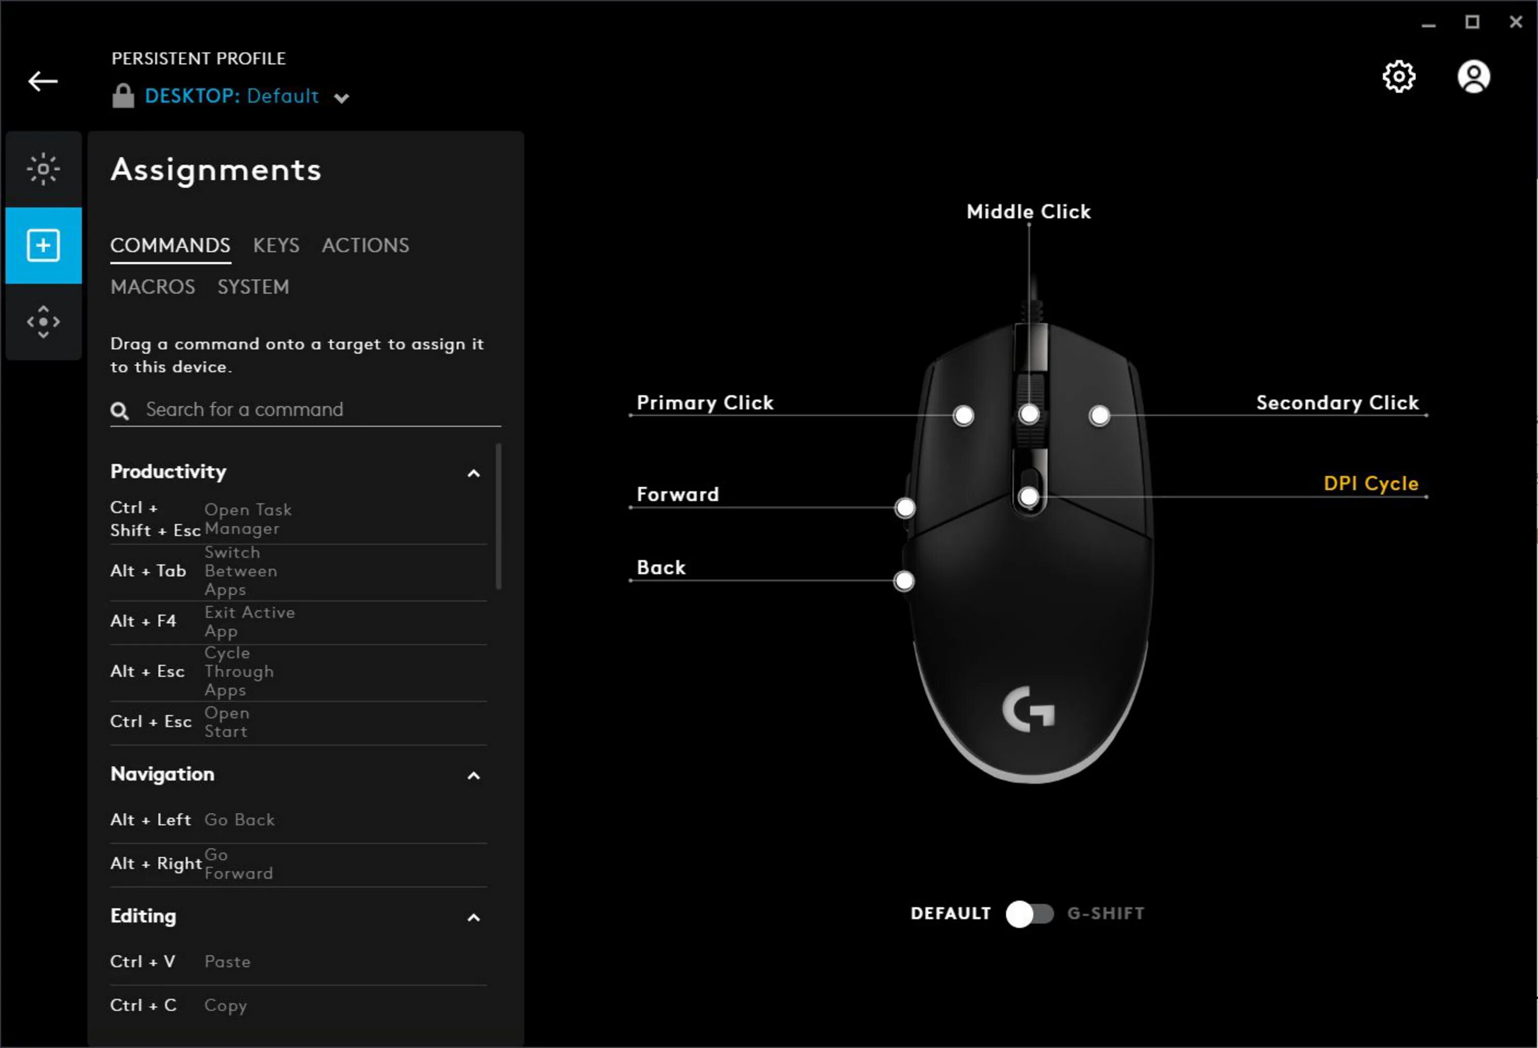Select the Ctrl + V Paste command

[298, 962]
